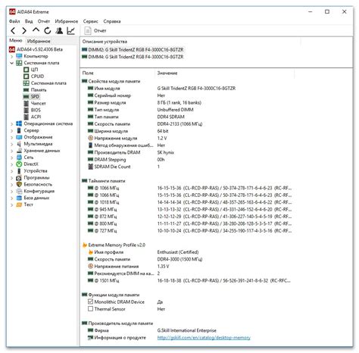Select the ACPI tree item
Image resolution: width=359 pixels, height=353 pixels.
point(33,117)
